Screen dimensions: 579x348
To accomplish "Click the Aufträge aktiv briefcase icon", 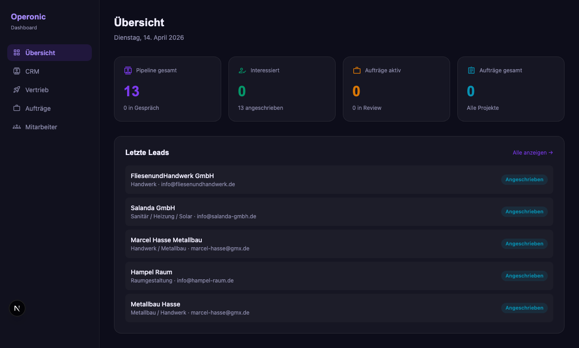I will pos(357,71).
